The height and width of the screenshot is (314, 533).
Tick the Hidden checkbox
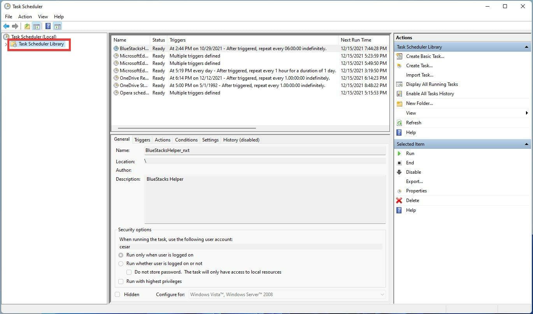[x=117, y=295]
